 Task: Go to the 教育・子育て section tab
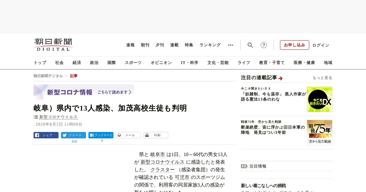click(x=272, y=63)
